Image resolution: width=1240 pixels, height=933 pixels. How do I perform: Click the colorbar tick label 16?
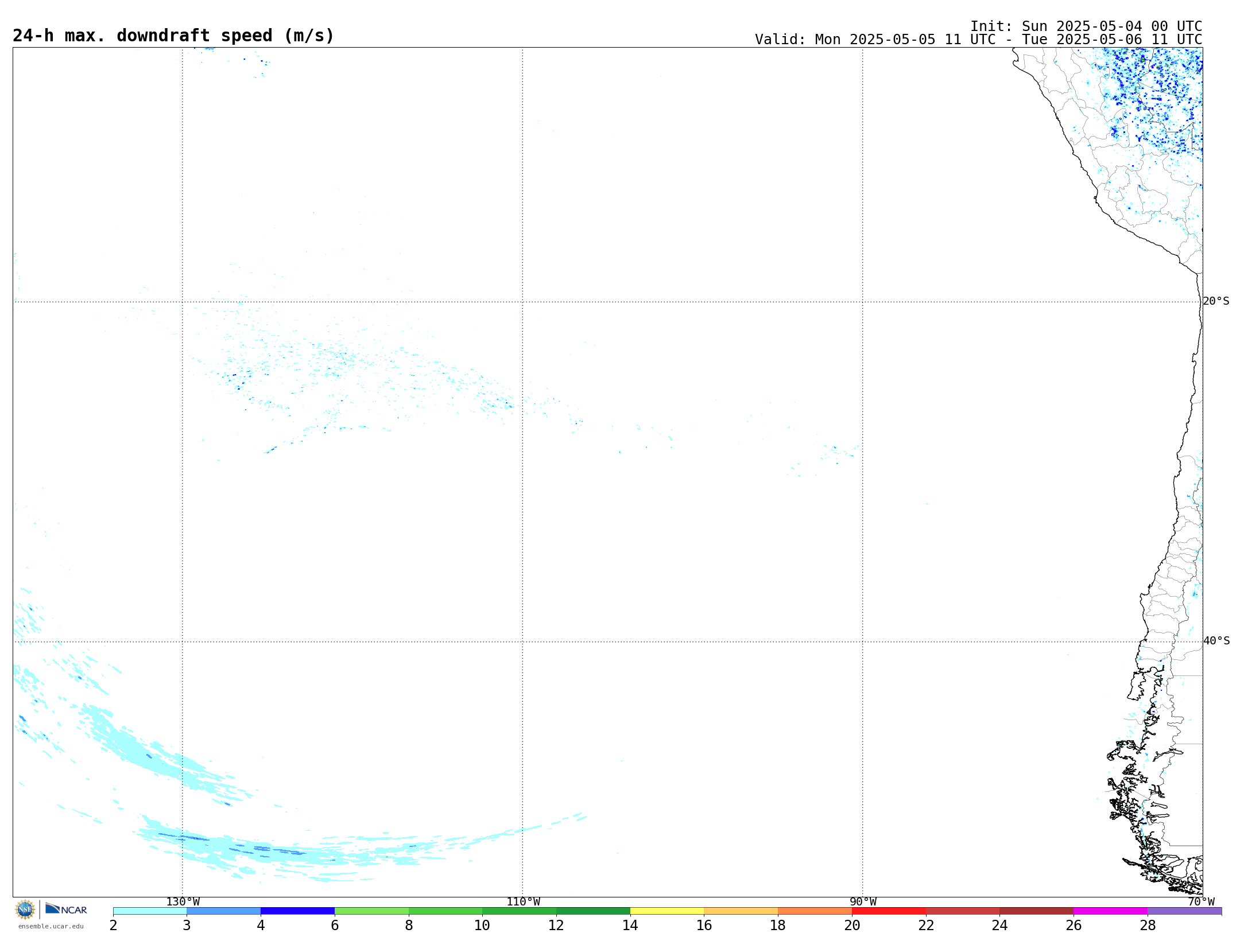pyautogui.click(x=704, y=926)
